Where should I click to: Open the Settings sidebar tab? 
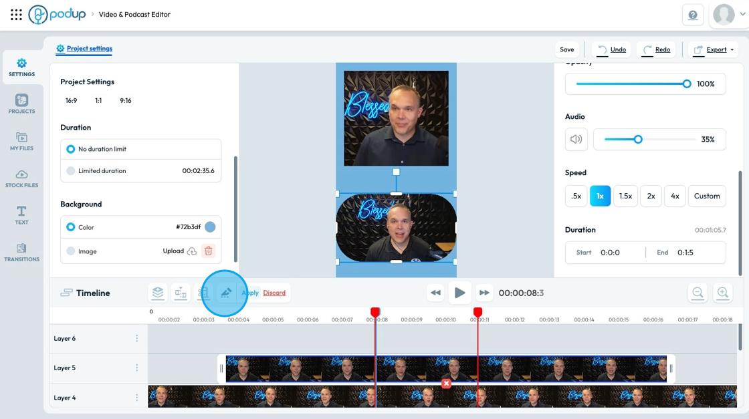21,67
